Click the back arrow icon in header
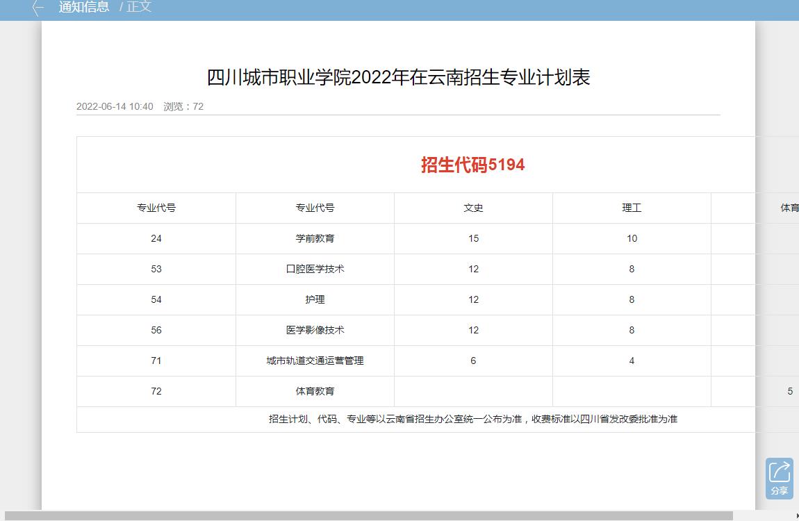This screenshot has height=521, width=799. [38, 8]
